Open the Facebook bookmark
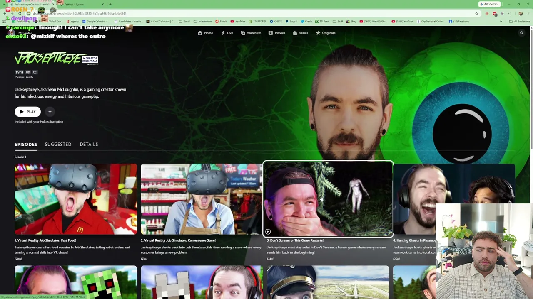Screen dimensions: 533x299 459,22
